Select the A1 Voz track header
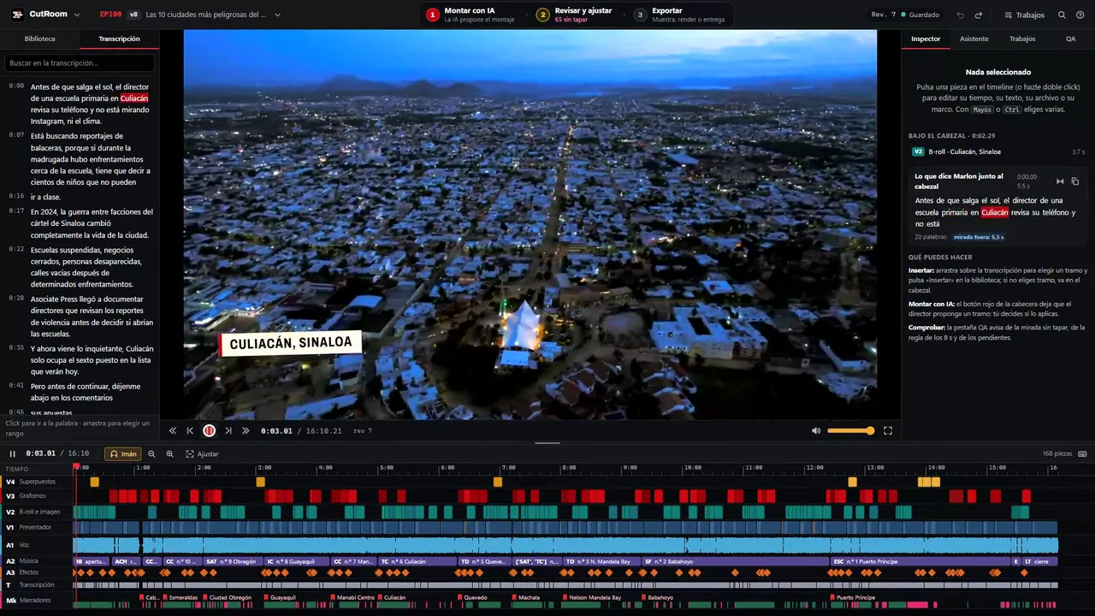1095x616 pixels. [x=36, y=545]
